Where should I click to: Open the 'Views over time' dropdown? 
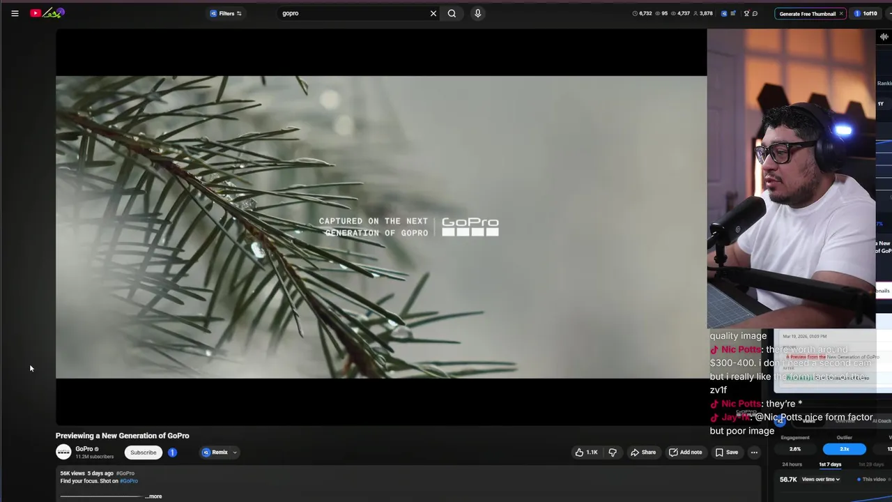(821, 480)
